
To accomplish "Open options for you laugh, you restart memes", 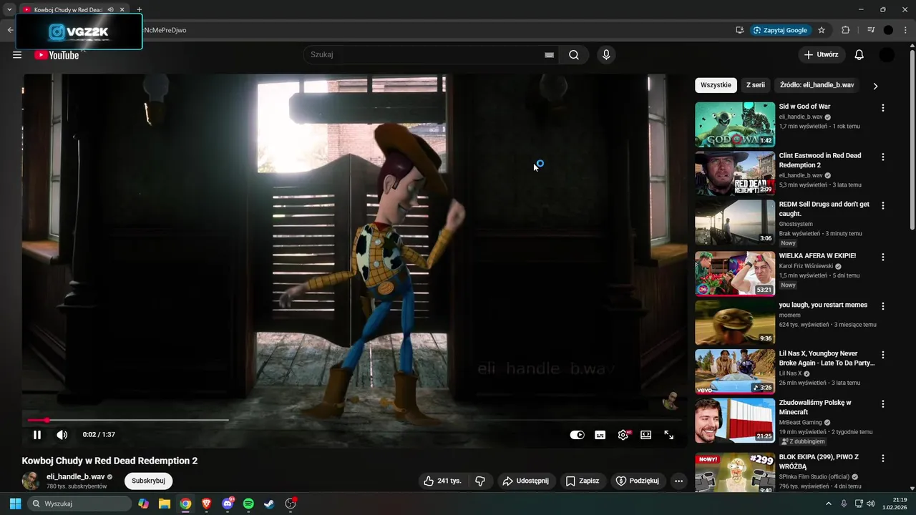I will 882,306.
